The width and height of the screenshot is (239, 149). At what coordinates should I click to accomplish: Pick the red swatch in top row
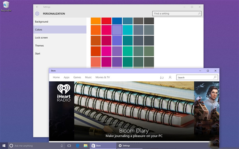(x=106, y=21)
